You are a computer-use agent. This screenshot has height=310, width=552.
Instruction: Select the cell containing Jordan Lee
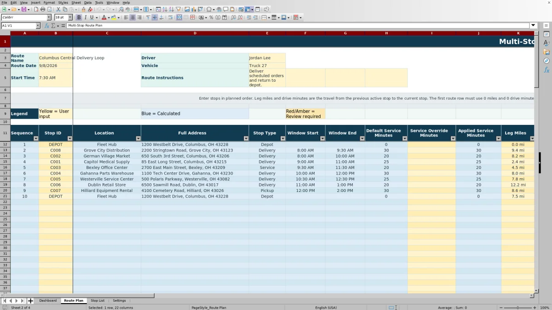[267, 58]
